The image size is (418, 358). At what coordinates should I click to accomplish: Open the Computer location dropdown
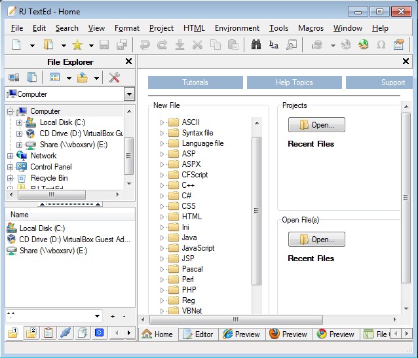click(x=128, y=94)
